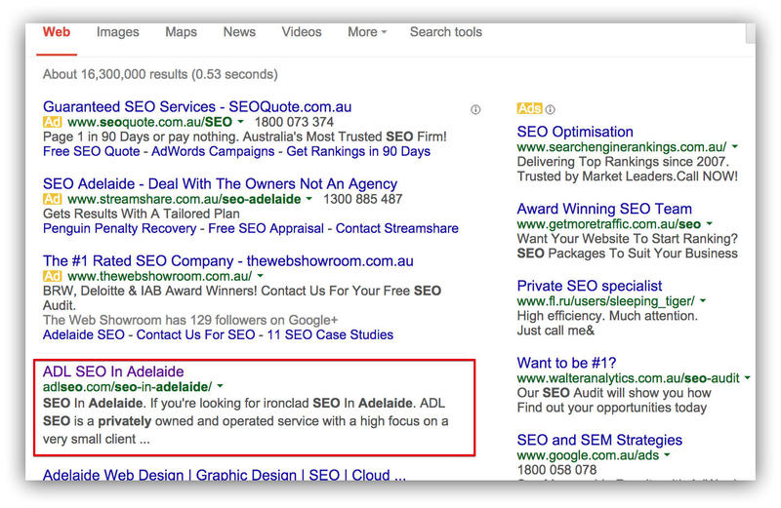
Task: Switch to the News tab
Action: click(239, 32)
